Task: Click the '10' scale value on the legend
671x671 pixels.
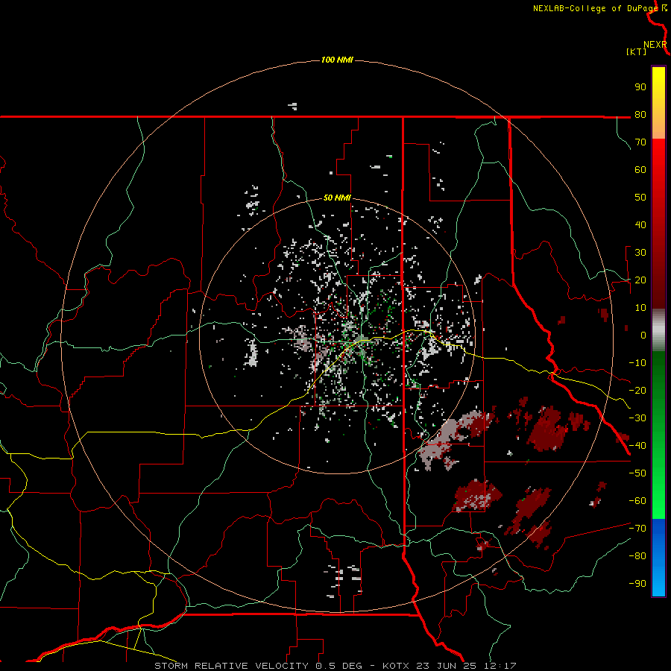Action: [640, 308]
